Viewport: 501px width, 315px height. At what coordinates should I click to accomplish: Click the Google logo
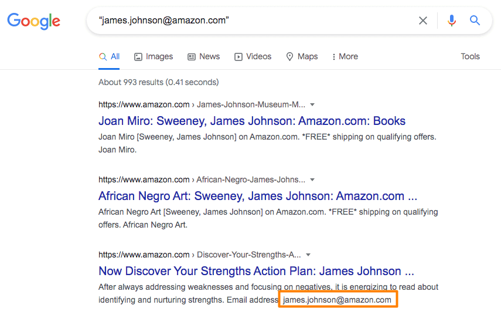(33, 21)
